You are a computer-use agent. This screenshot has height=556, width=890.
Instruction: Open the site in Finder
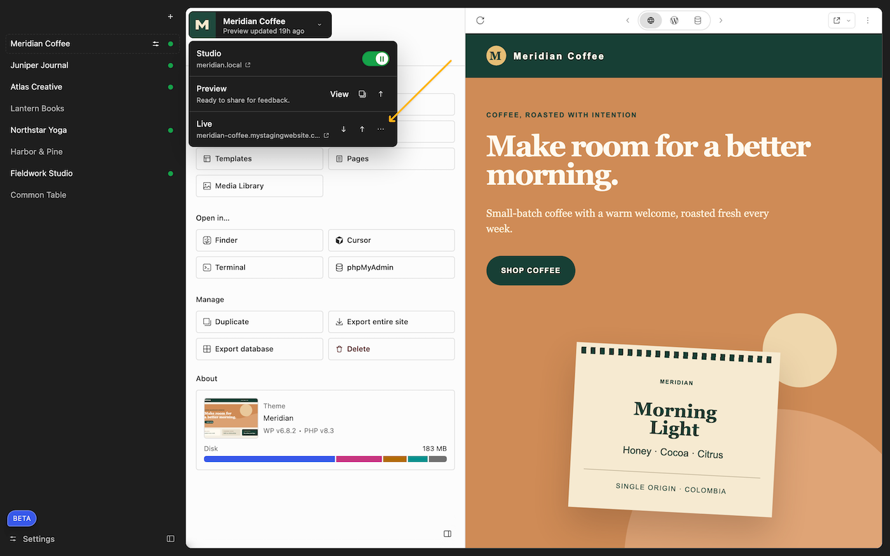click(x=259, y=240)
